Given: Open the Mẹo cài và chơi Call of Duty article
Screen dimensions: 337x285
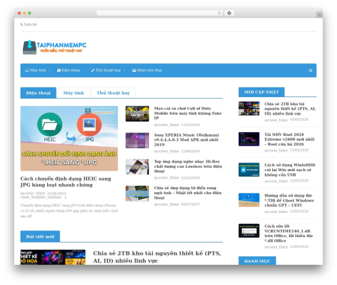Looking at the screenshot, I should point(188,113).
